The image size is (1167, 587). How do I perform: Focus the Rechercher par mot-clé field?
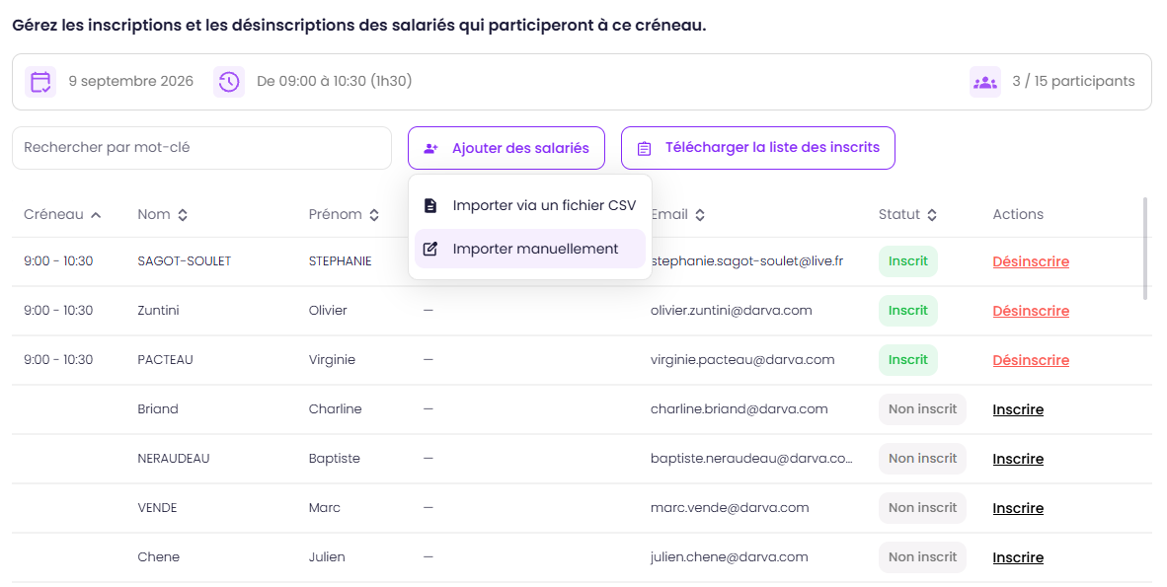[x=201, y=148]
